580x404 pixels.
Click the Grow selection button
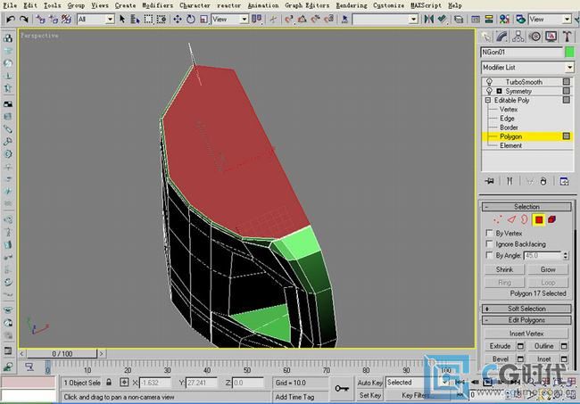click(548, 269)
